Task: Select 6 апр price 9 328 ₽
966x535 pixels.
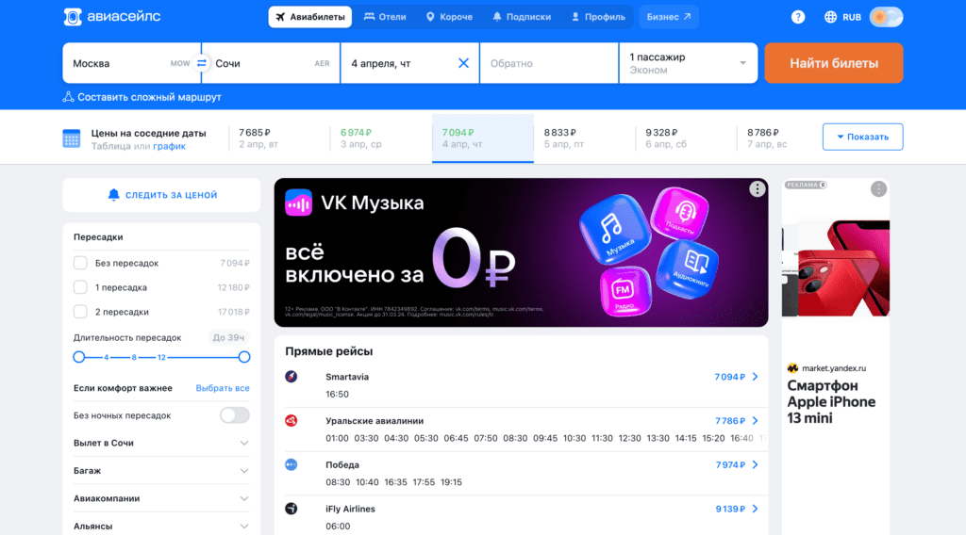Action: (x=686, y=138)
